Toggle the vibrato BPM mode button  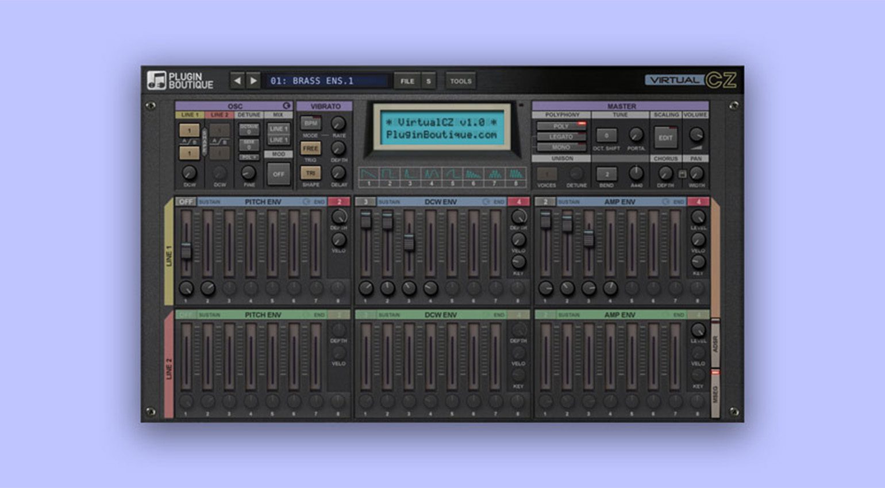(x=310, y=123)
